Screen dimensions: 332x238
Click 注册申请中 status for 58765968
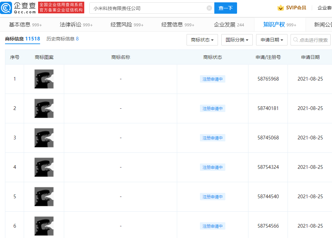[x=213, y=79]
